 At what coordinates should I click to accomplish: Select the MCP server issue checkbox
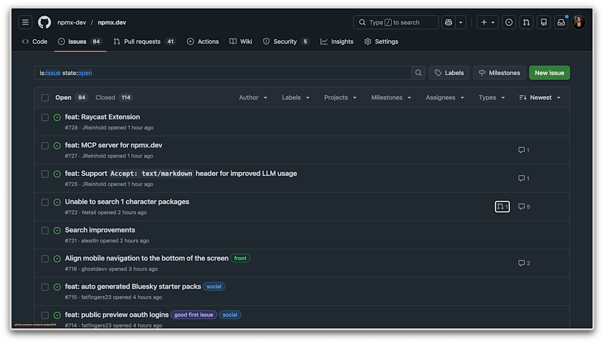tap(45, 146)
